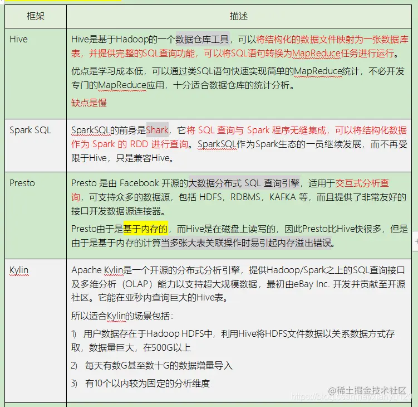Click line 所以适合Kylin的场景包括
The height and width of the screenshot is (407, 418).
(122, 316)
